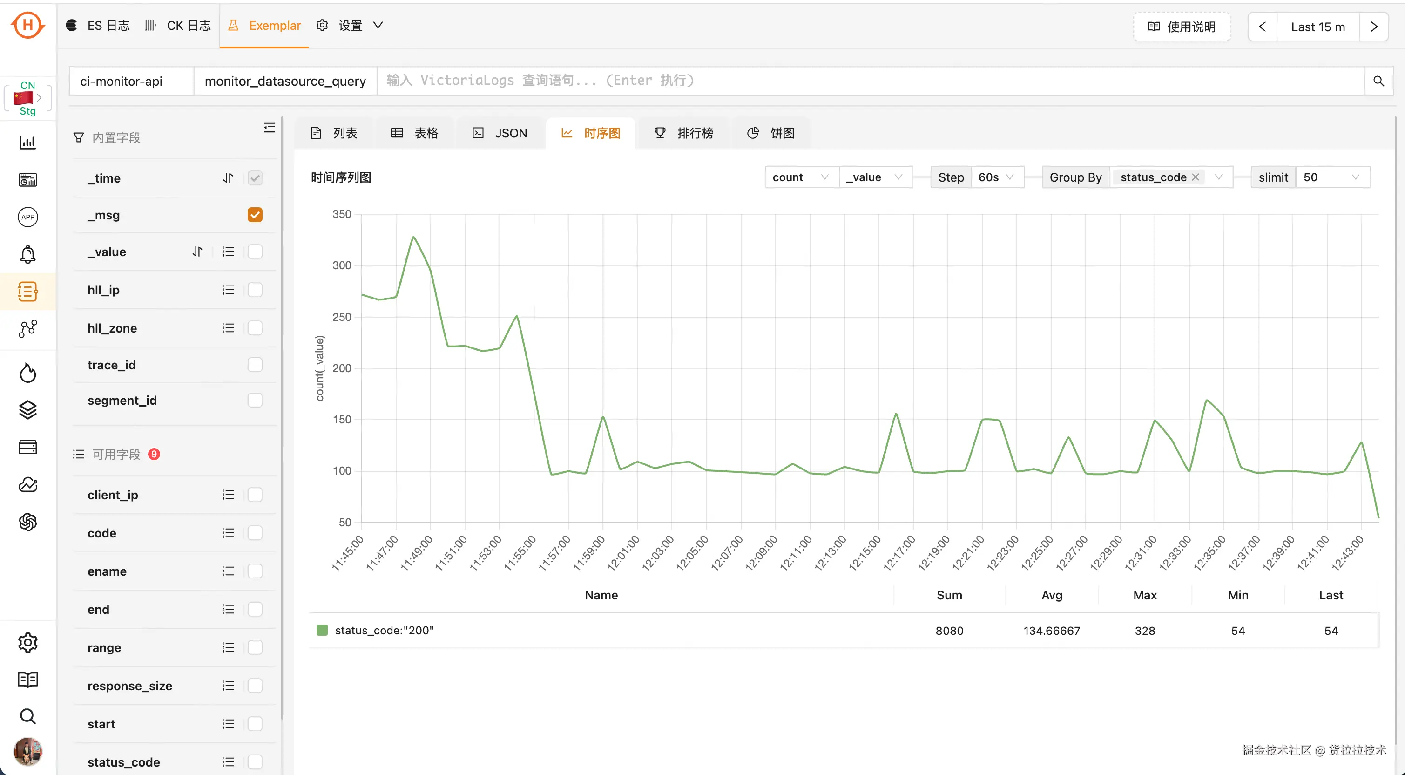
Task: Click the search magnifier icon in query bar
Action: 1378,81
